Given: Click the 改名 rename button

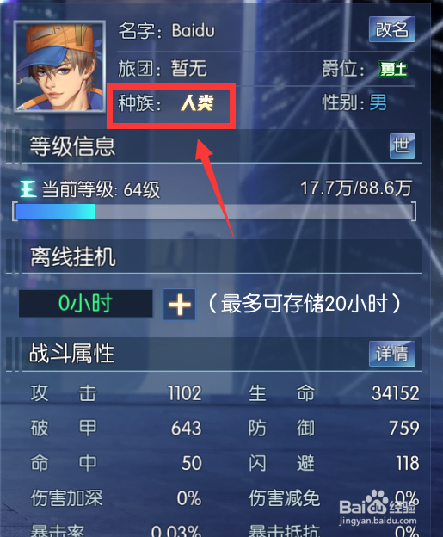Looking at the screenshot, I should (x=392, y=29).
